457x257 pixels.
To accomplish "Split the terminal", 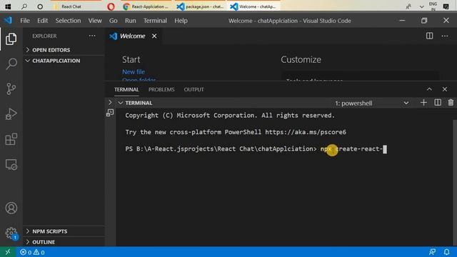I will point(438,103).
